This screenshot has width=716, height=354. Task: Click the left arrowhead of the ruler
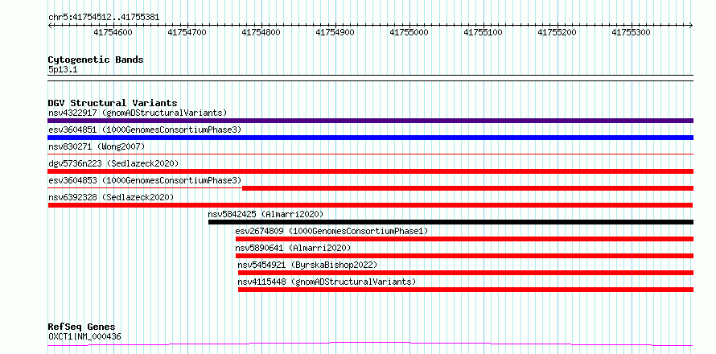[49, 26]
